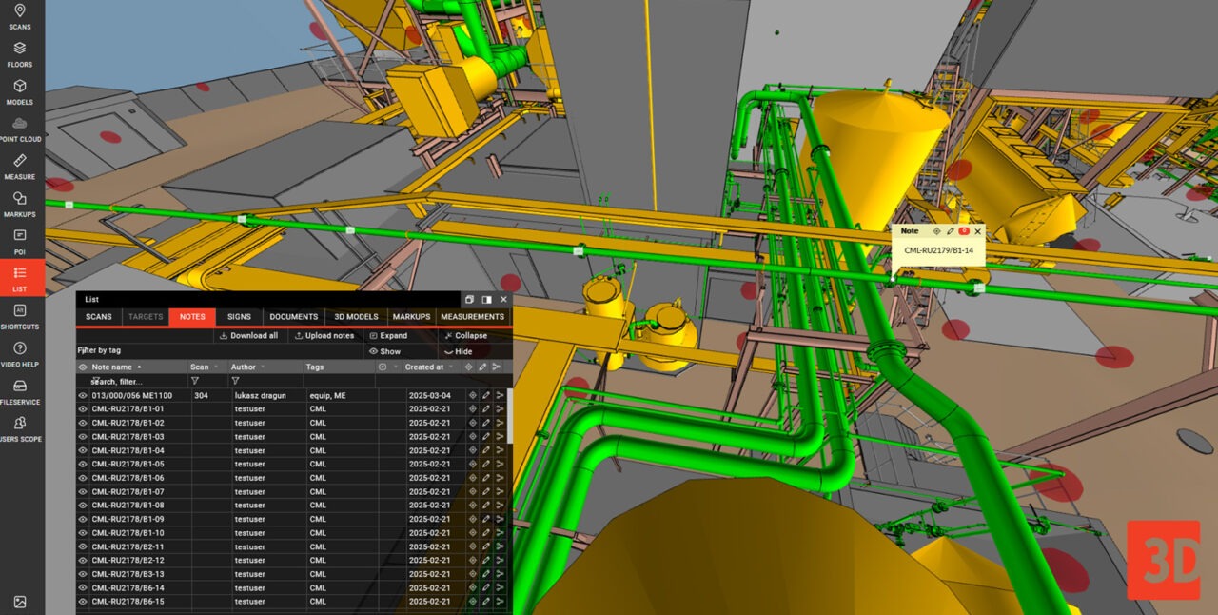1218x615 pixels.
Task: Select the POI sidebar icon
Action: [x=19, y=245]
